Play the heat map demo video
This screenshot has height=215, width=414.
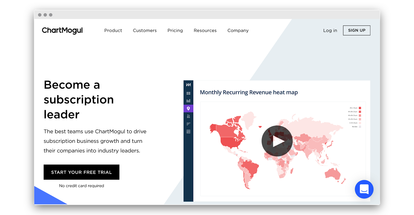[277, 141]
